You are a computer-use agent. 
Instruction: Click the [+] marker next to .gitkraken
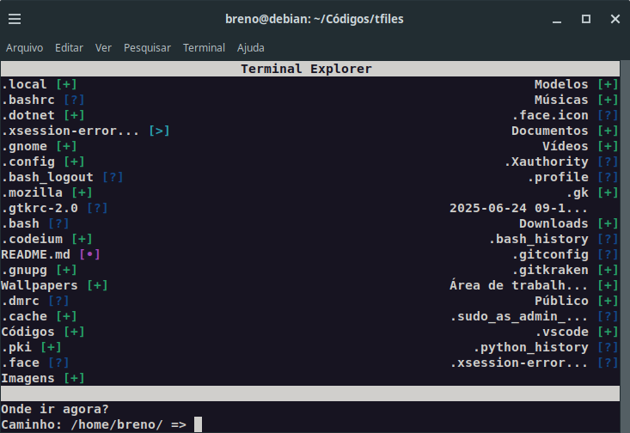point(608,270)
